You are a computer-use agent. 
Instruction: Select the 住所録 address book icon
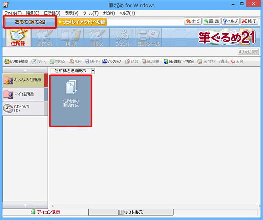18,38
